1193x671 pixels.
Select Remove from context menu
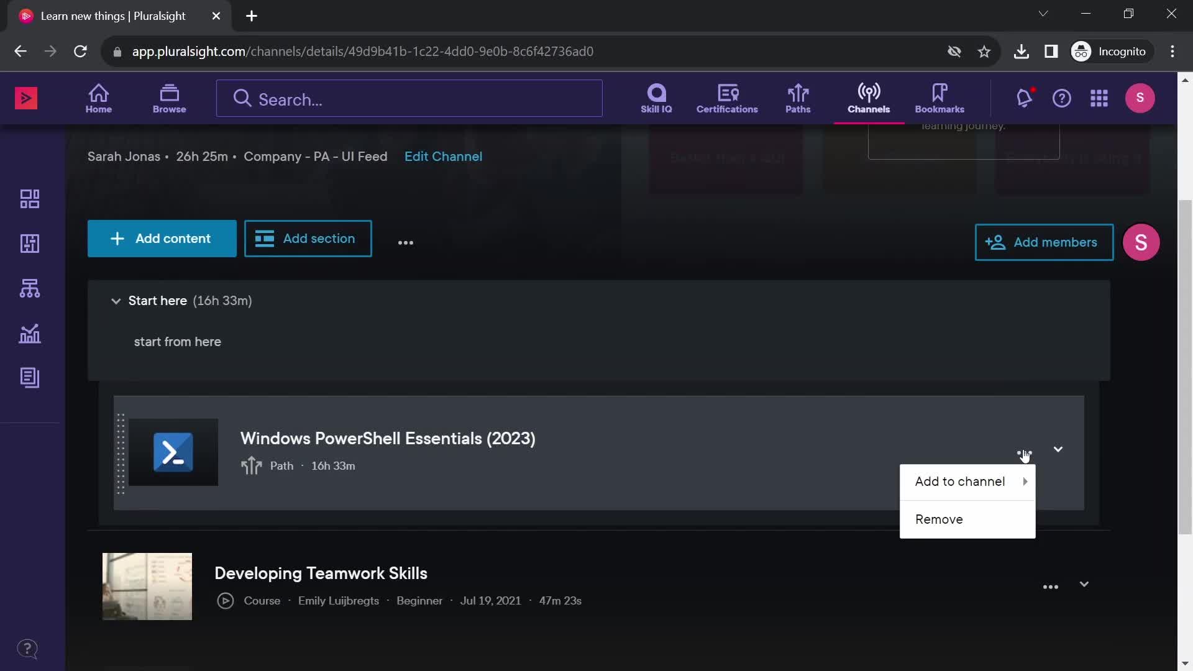939,519
